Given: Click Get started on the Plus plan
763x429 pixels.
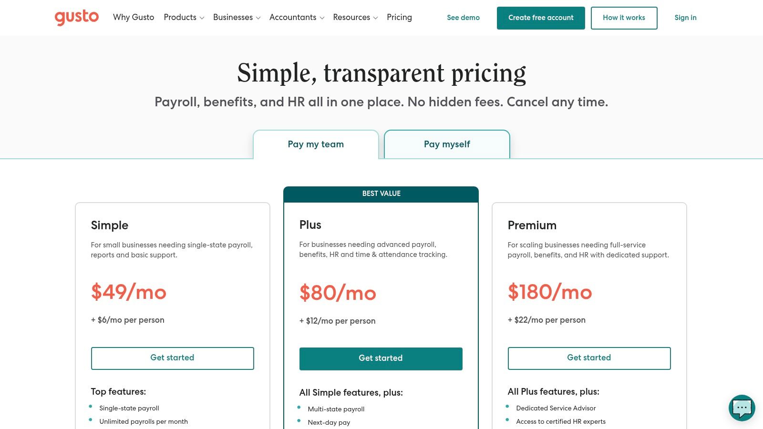Looking at the screenshot, I should [381, 358].
